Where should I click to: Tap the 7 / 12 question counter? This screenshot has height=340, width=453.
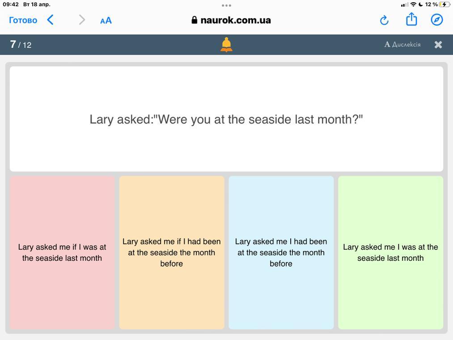point(21,45)
